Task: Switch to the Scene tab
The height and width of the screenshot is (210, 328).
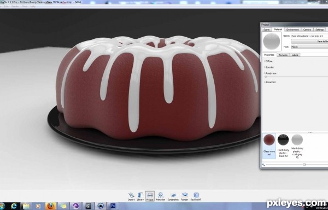Action: (267, 30)
